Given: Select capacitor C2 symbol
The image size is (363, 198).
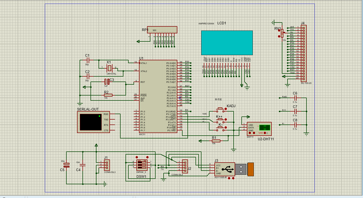Looking at the screenshot, I should coord(88,76).
